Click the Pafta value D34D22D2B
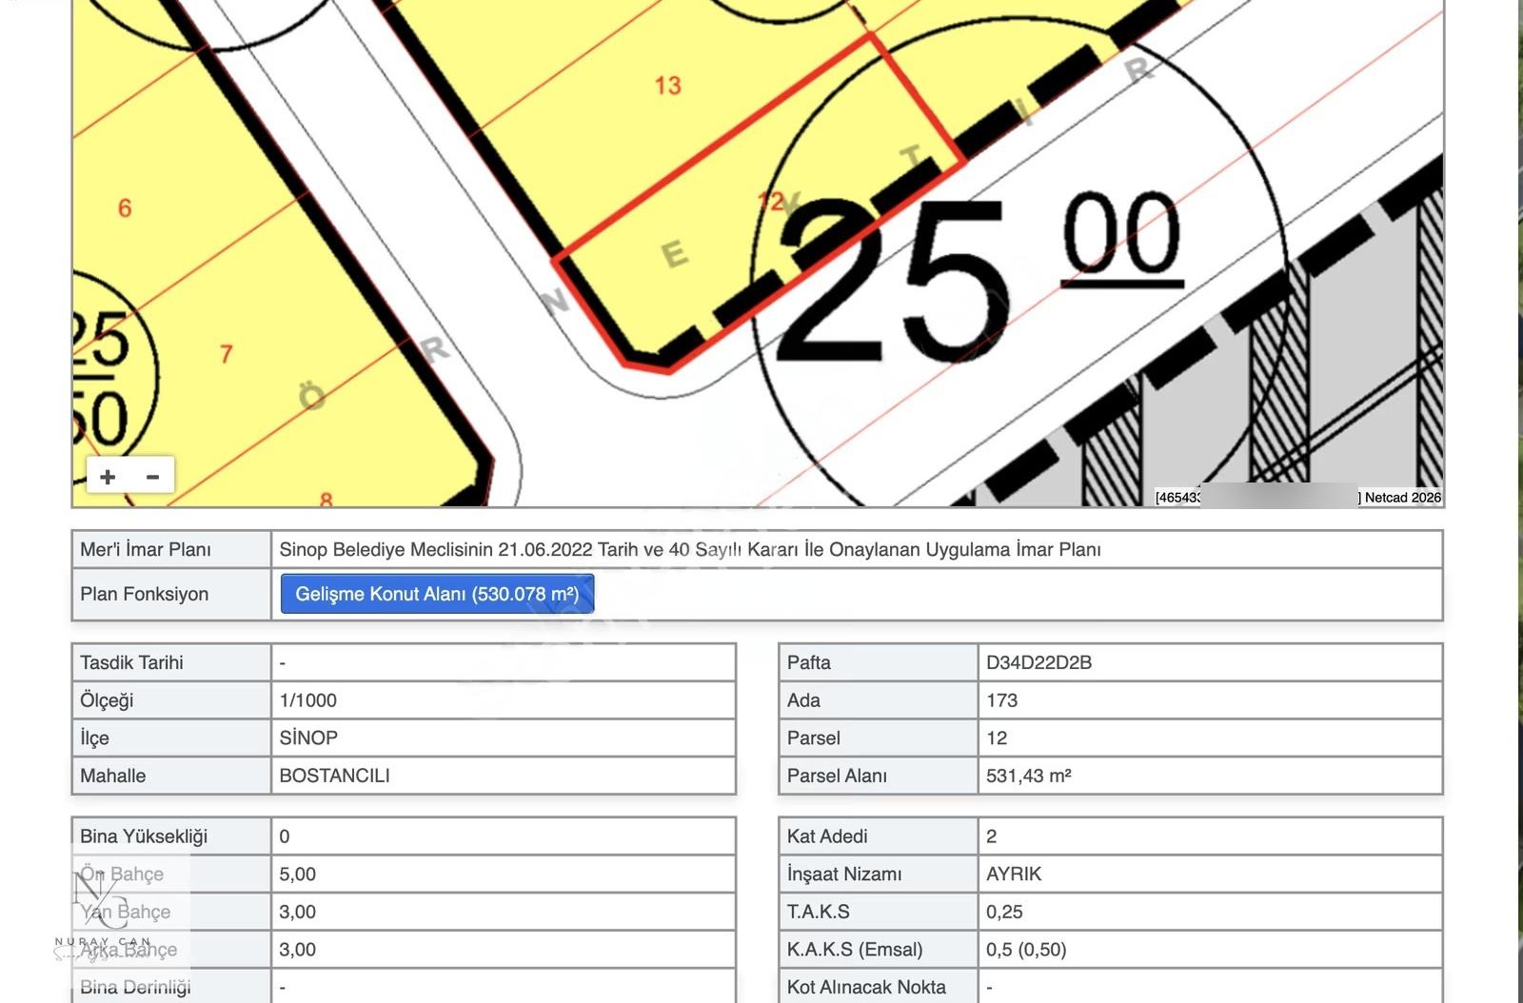 (x=1038, y=662)
